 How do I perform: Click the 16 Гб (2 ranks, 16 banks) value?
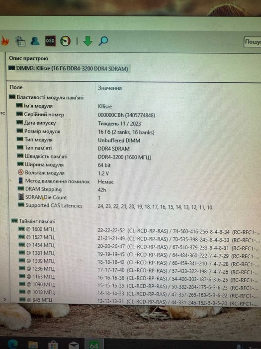[126, 132]
